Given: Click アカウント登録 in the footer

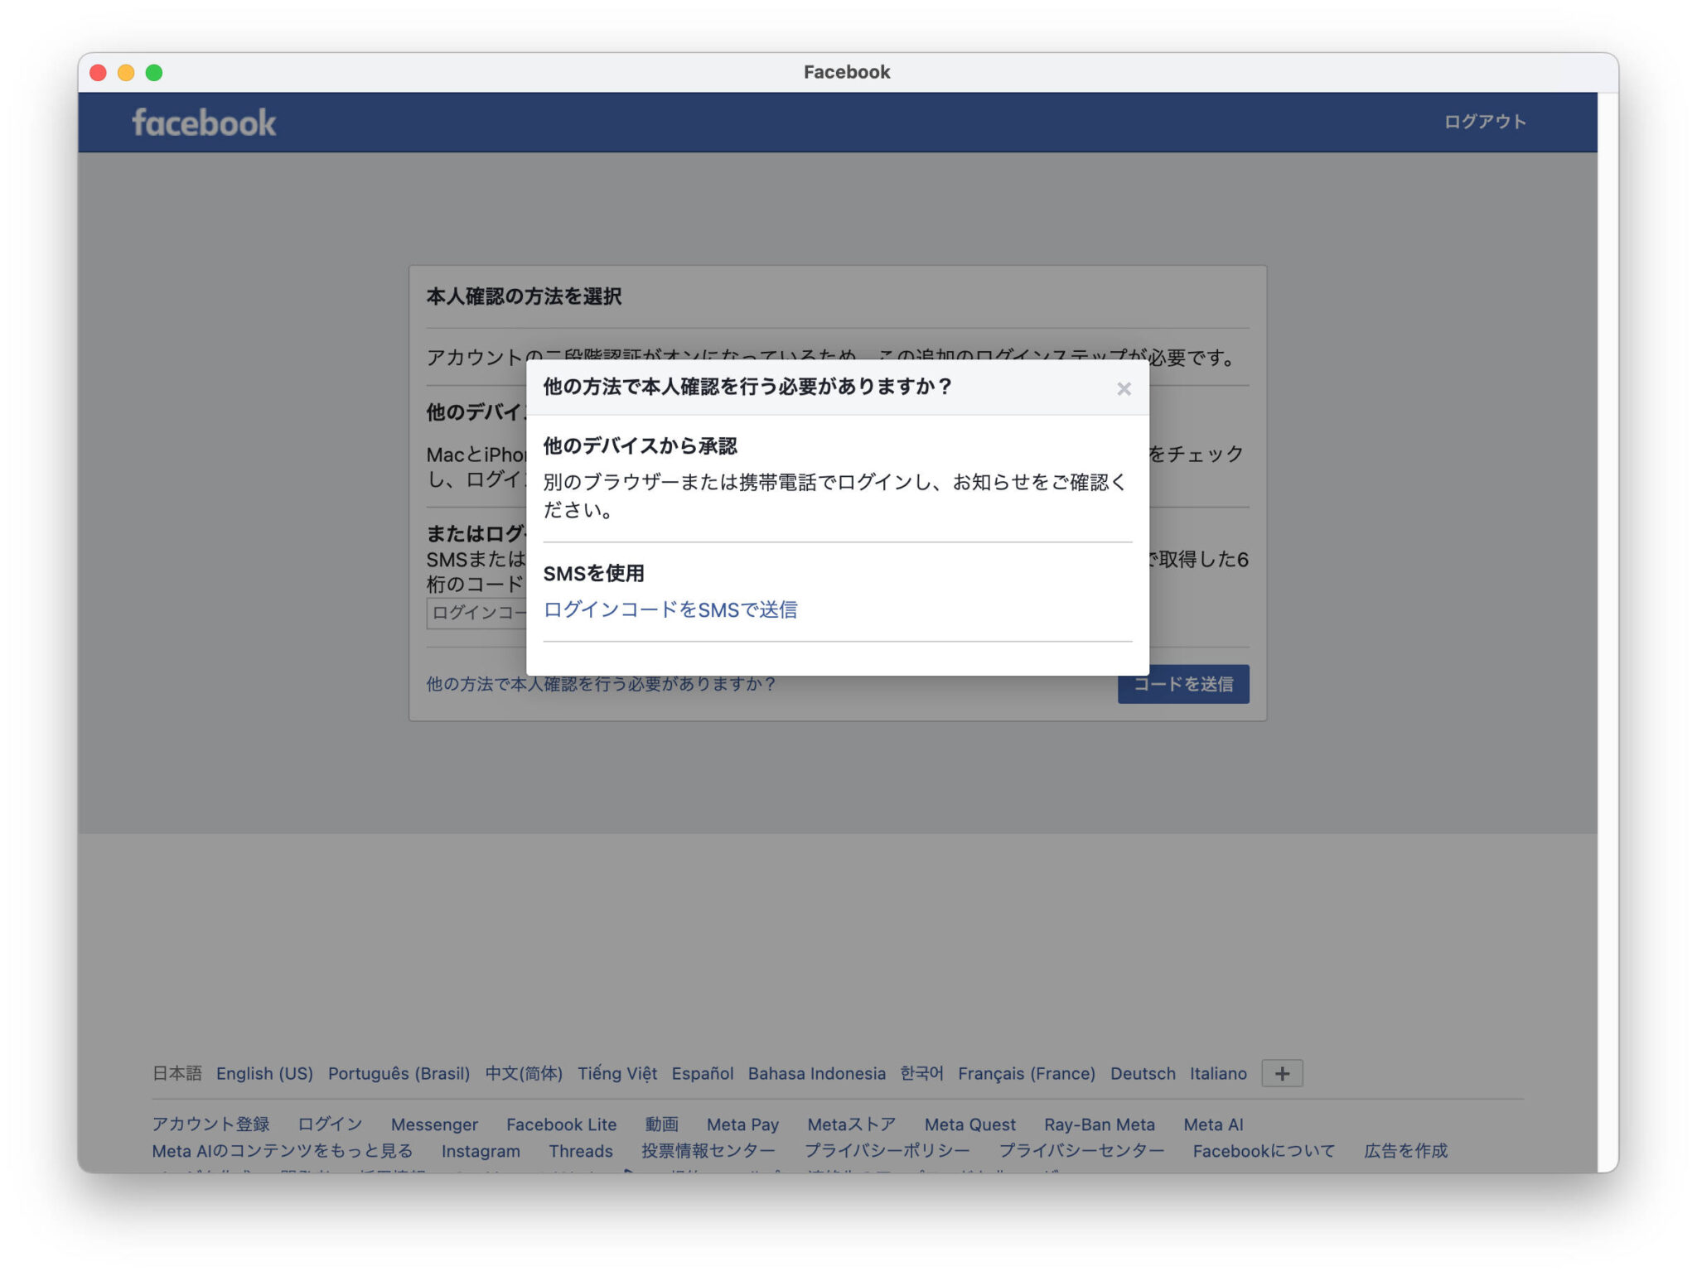Looking at the screenshot, I should click(x=210, y=1124).
